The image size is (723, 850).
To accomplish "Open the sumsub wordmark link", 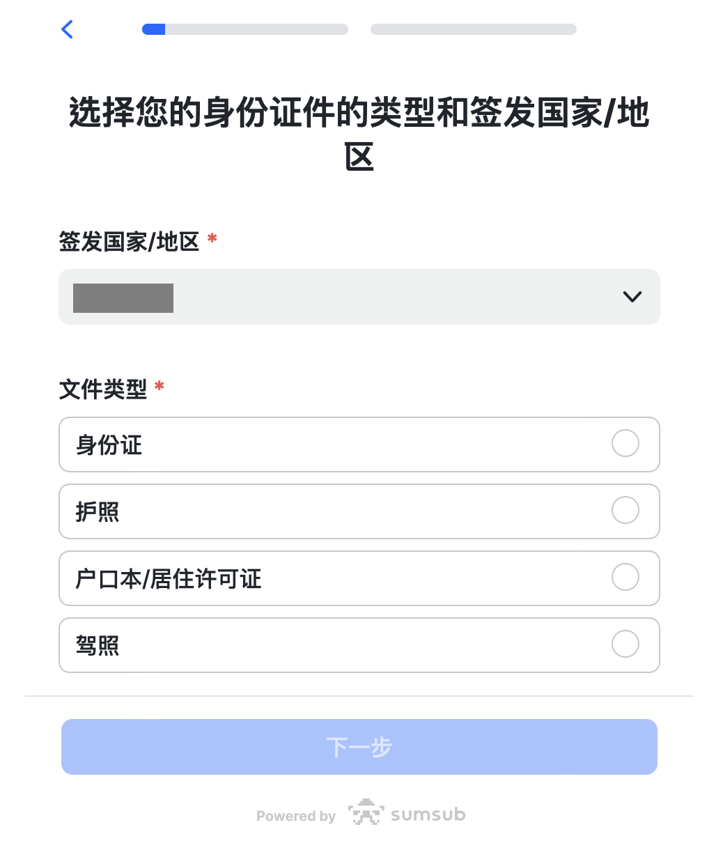I will 428,814.
